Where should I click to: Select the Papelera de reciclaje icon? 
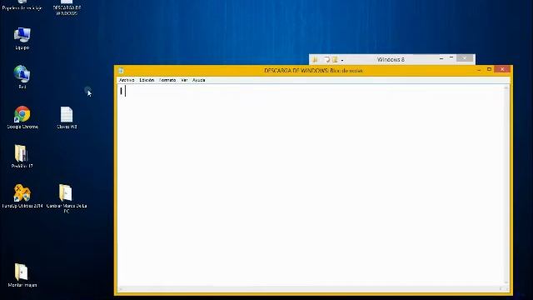(x=22, y=5)
